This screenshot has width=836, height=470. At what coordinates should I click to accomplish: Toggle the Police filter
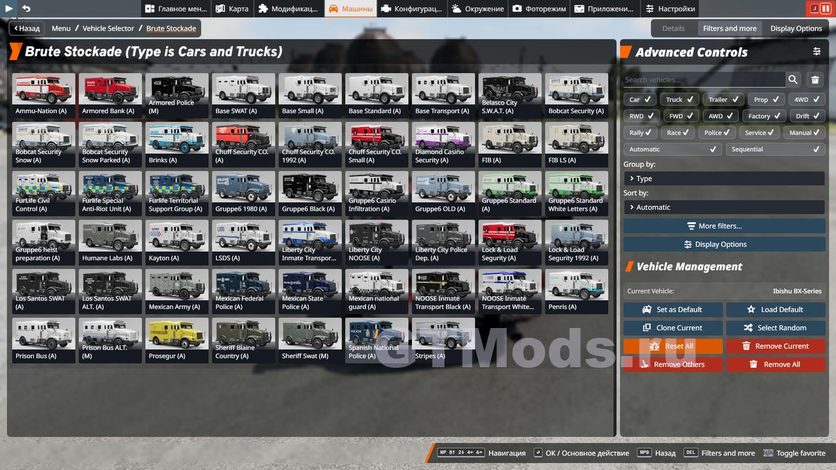[x=717, y=132]
